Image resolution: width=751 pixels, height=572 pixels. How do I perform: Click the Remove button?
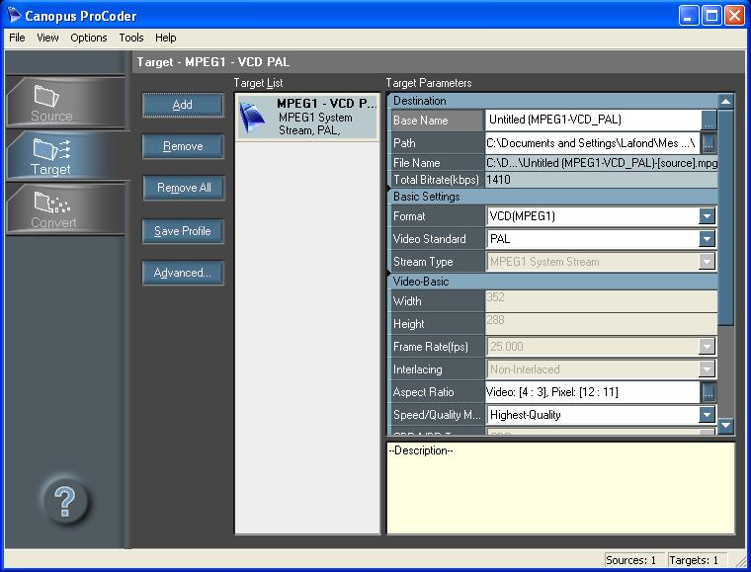tap(183, 146)
